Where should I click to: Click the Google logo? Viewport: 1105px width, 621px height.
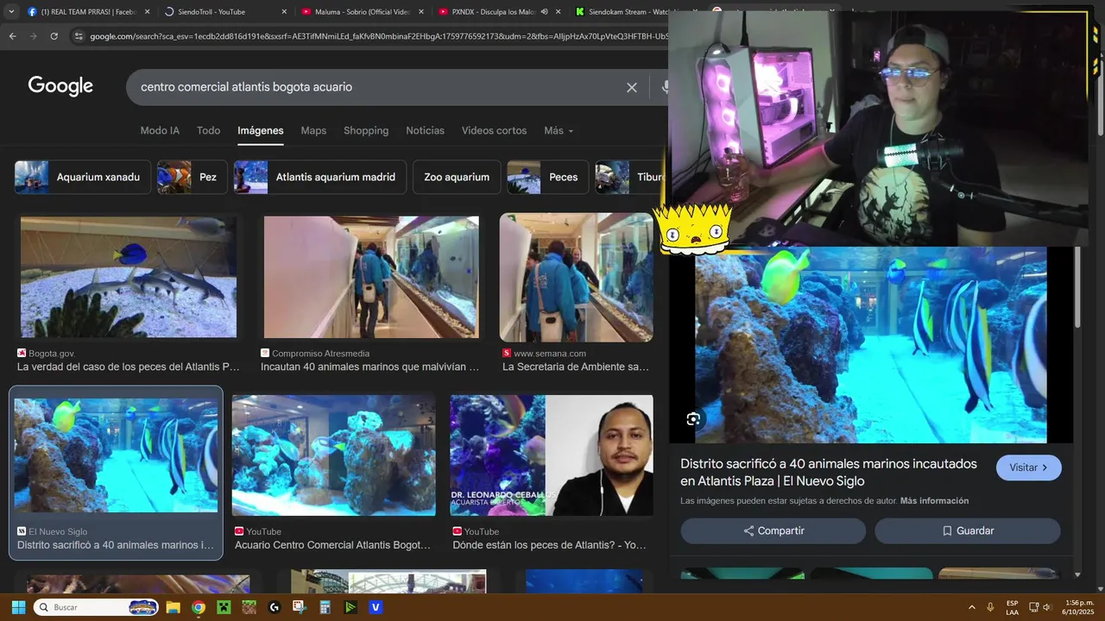(x=60, y=86)
